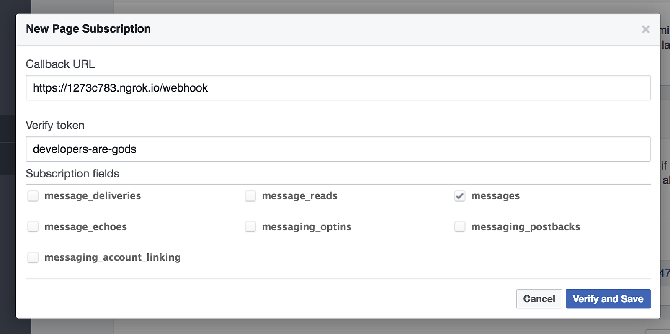670x334 pixels.
Task: Enable the message_deliveries checkbox
Action: [33, 196]
